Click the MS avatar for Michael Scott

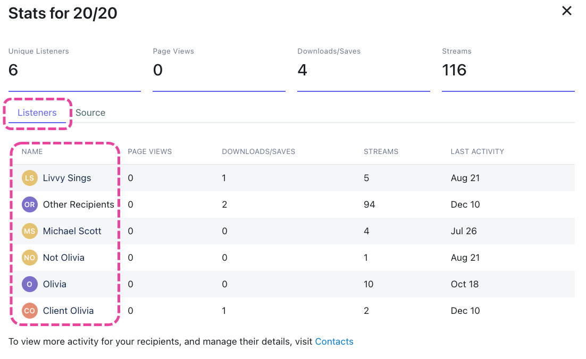click(30, 231)
